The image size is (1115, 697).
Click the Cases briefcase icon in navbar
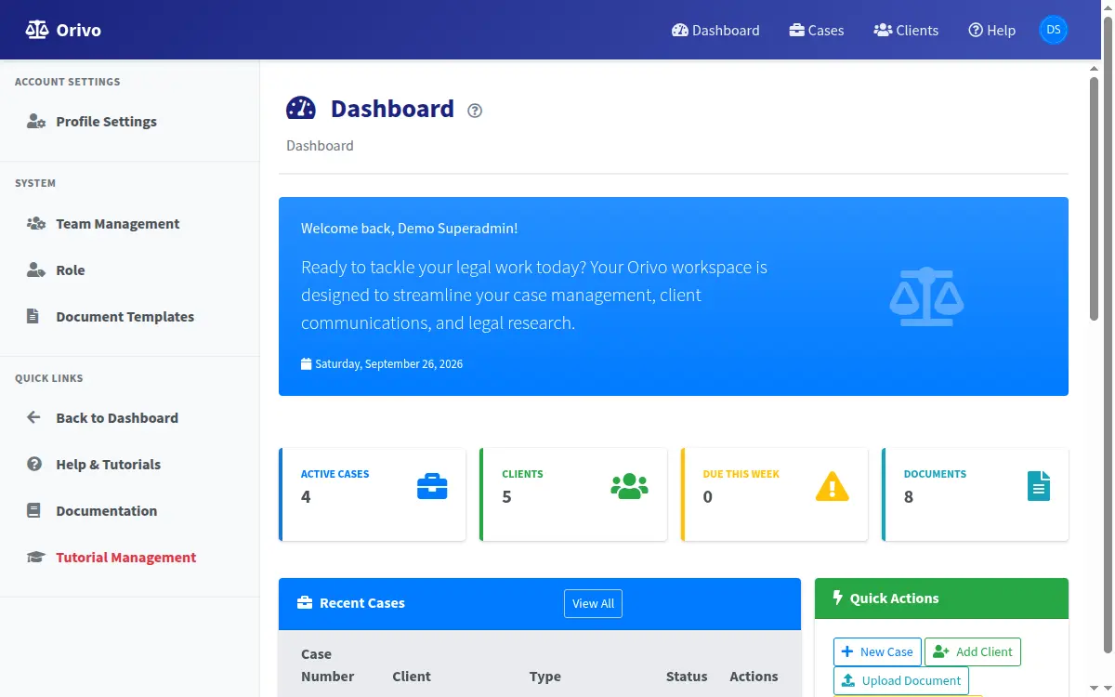click(797, 30)
